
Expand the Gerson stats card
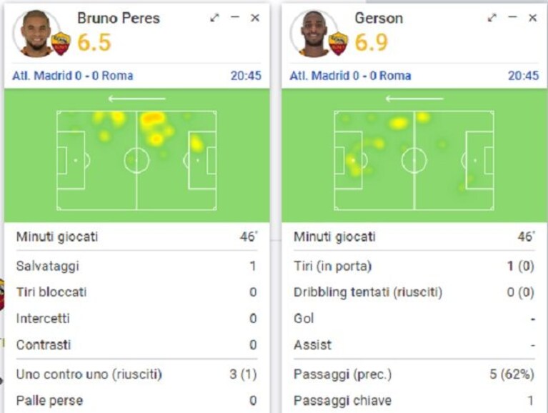492,17
